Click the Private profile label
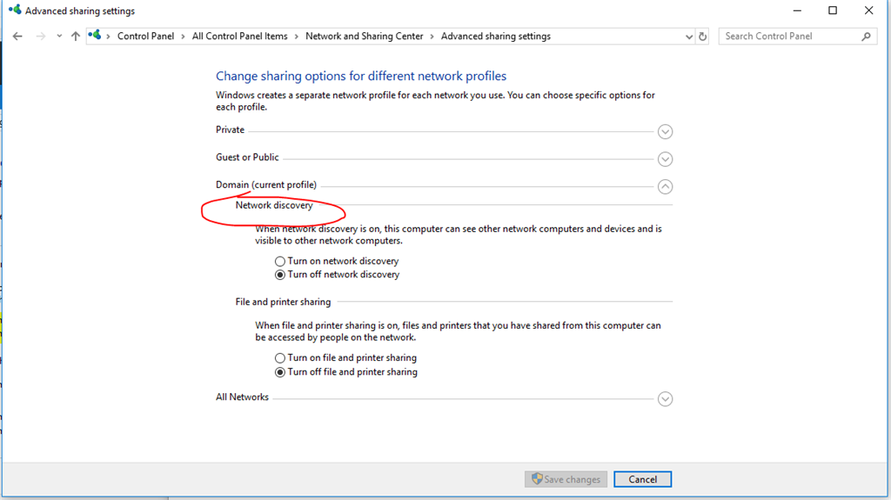Image resolution: width=891 pixels, height=500 pixels. coord(230,130)
